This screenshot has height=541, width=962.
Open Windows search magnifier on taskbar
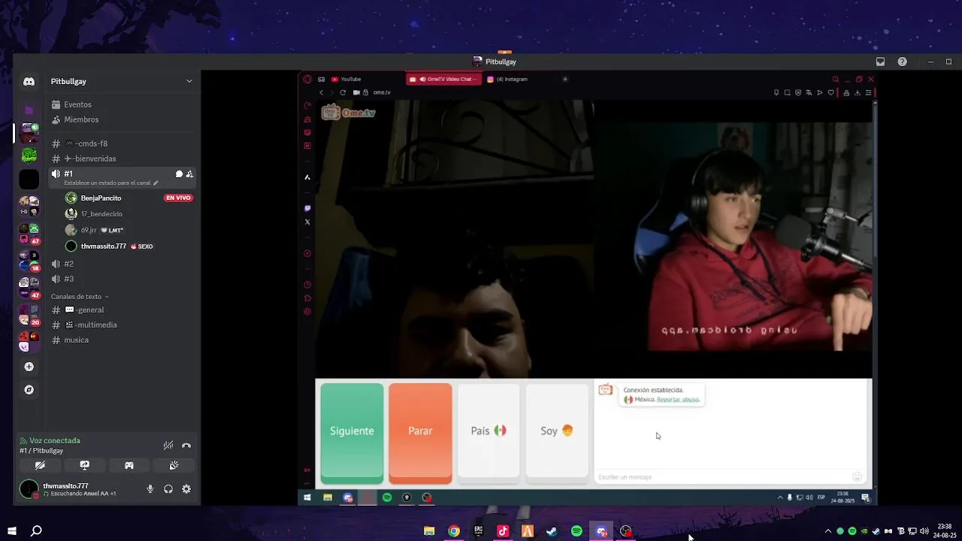click(36, 531)
